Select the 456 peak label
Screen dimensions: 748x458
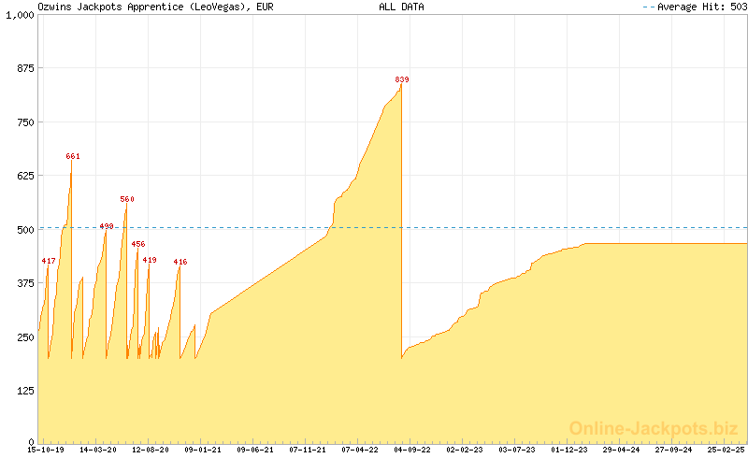click(x=137, y=244)
